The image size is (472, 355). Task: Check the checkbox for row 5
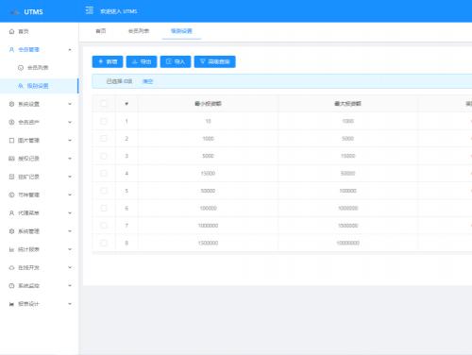click(x=103, y=191)
